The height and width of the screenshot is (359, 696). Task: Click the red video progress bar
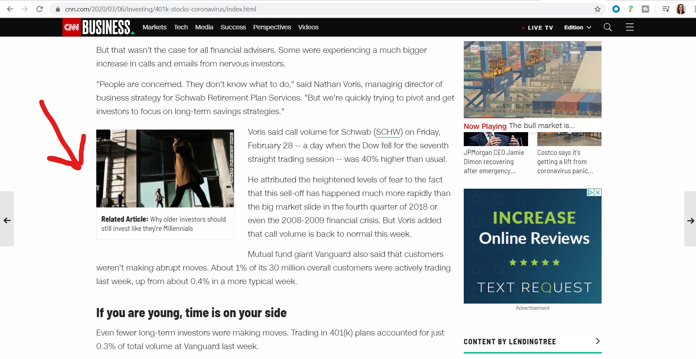(494, 117)
